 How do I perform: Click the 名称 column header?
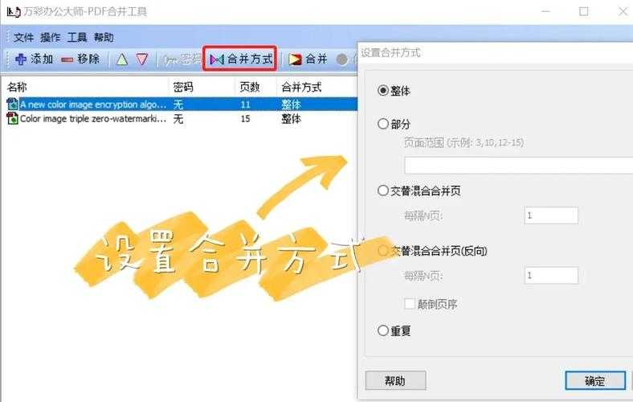[x=17, y=87]
